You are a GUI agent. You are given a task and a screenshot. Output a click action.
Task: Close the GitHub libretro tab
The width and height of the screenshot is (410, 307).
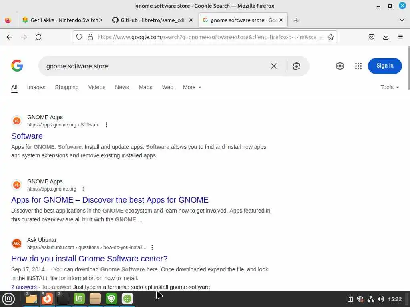191,20
